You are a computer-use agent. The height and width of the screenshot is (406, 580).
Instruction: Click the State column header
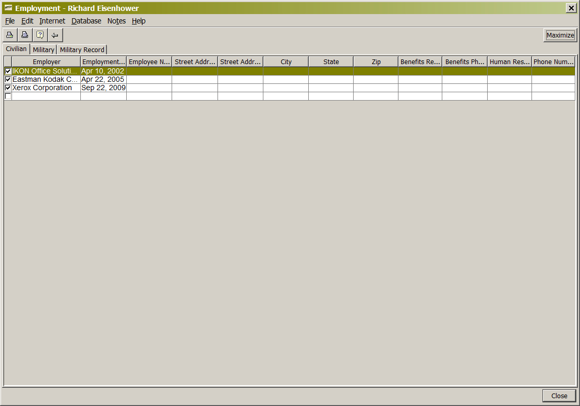(x=331, y=61)
